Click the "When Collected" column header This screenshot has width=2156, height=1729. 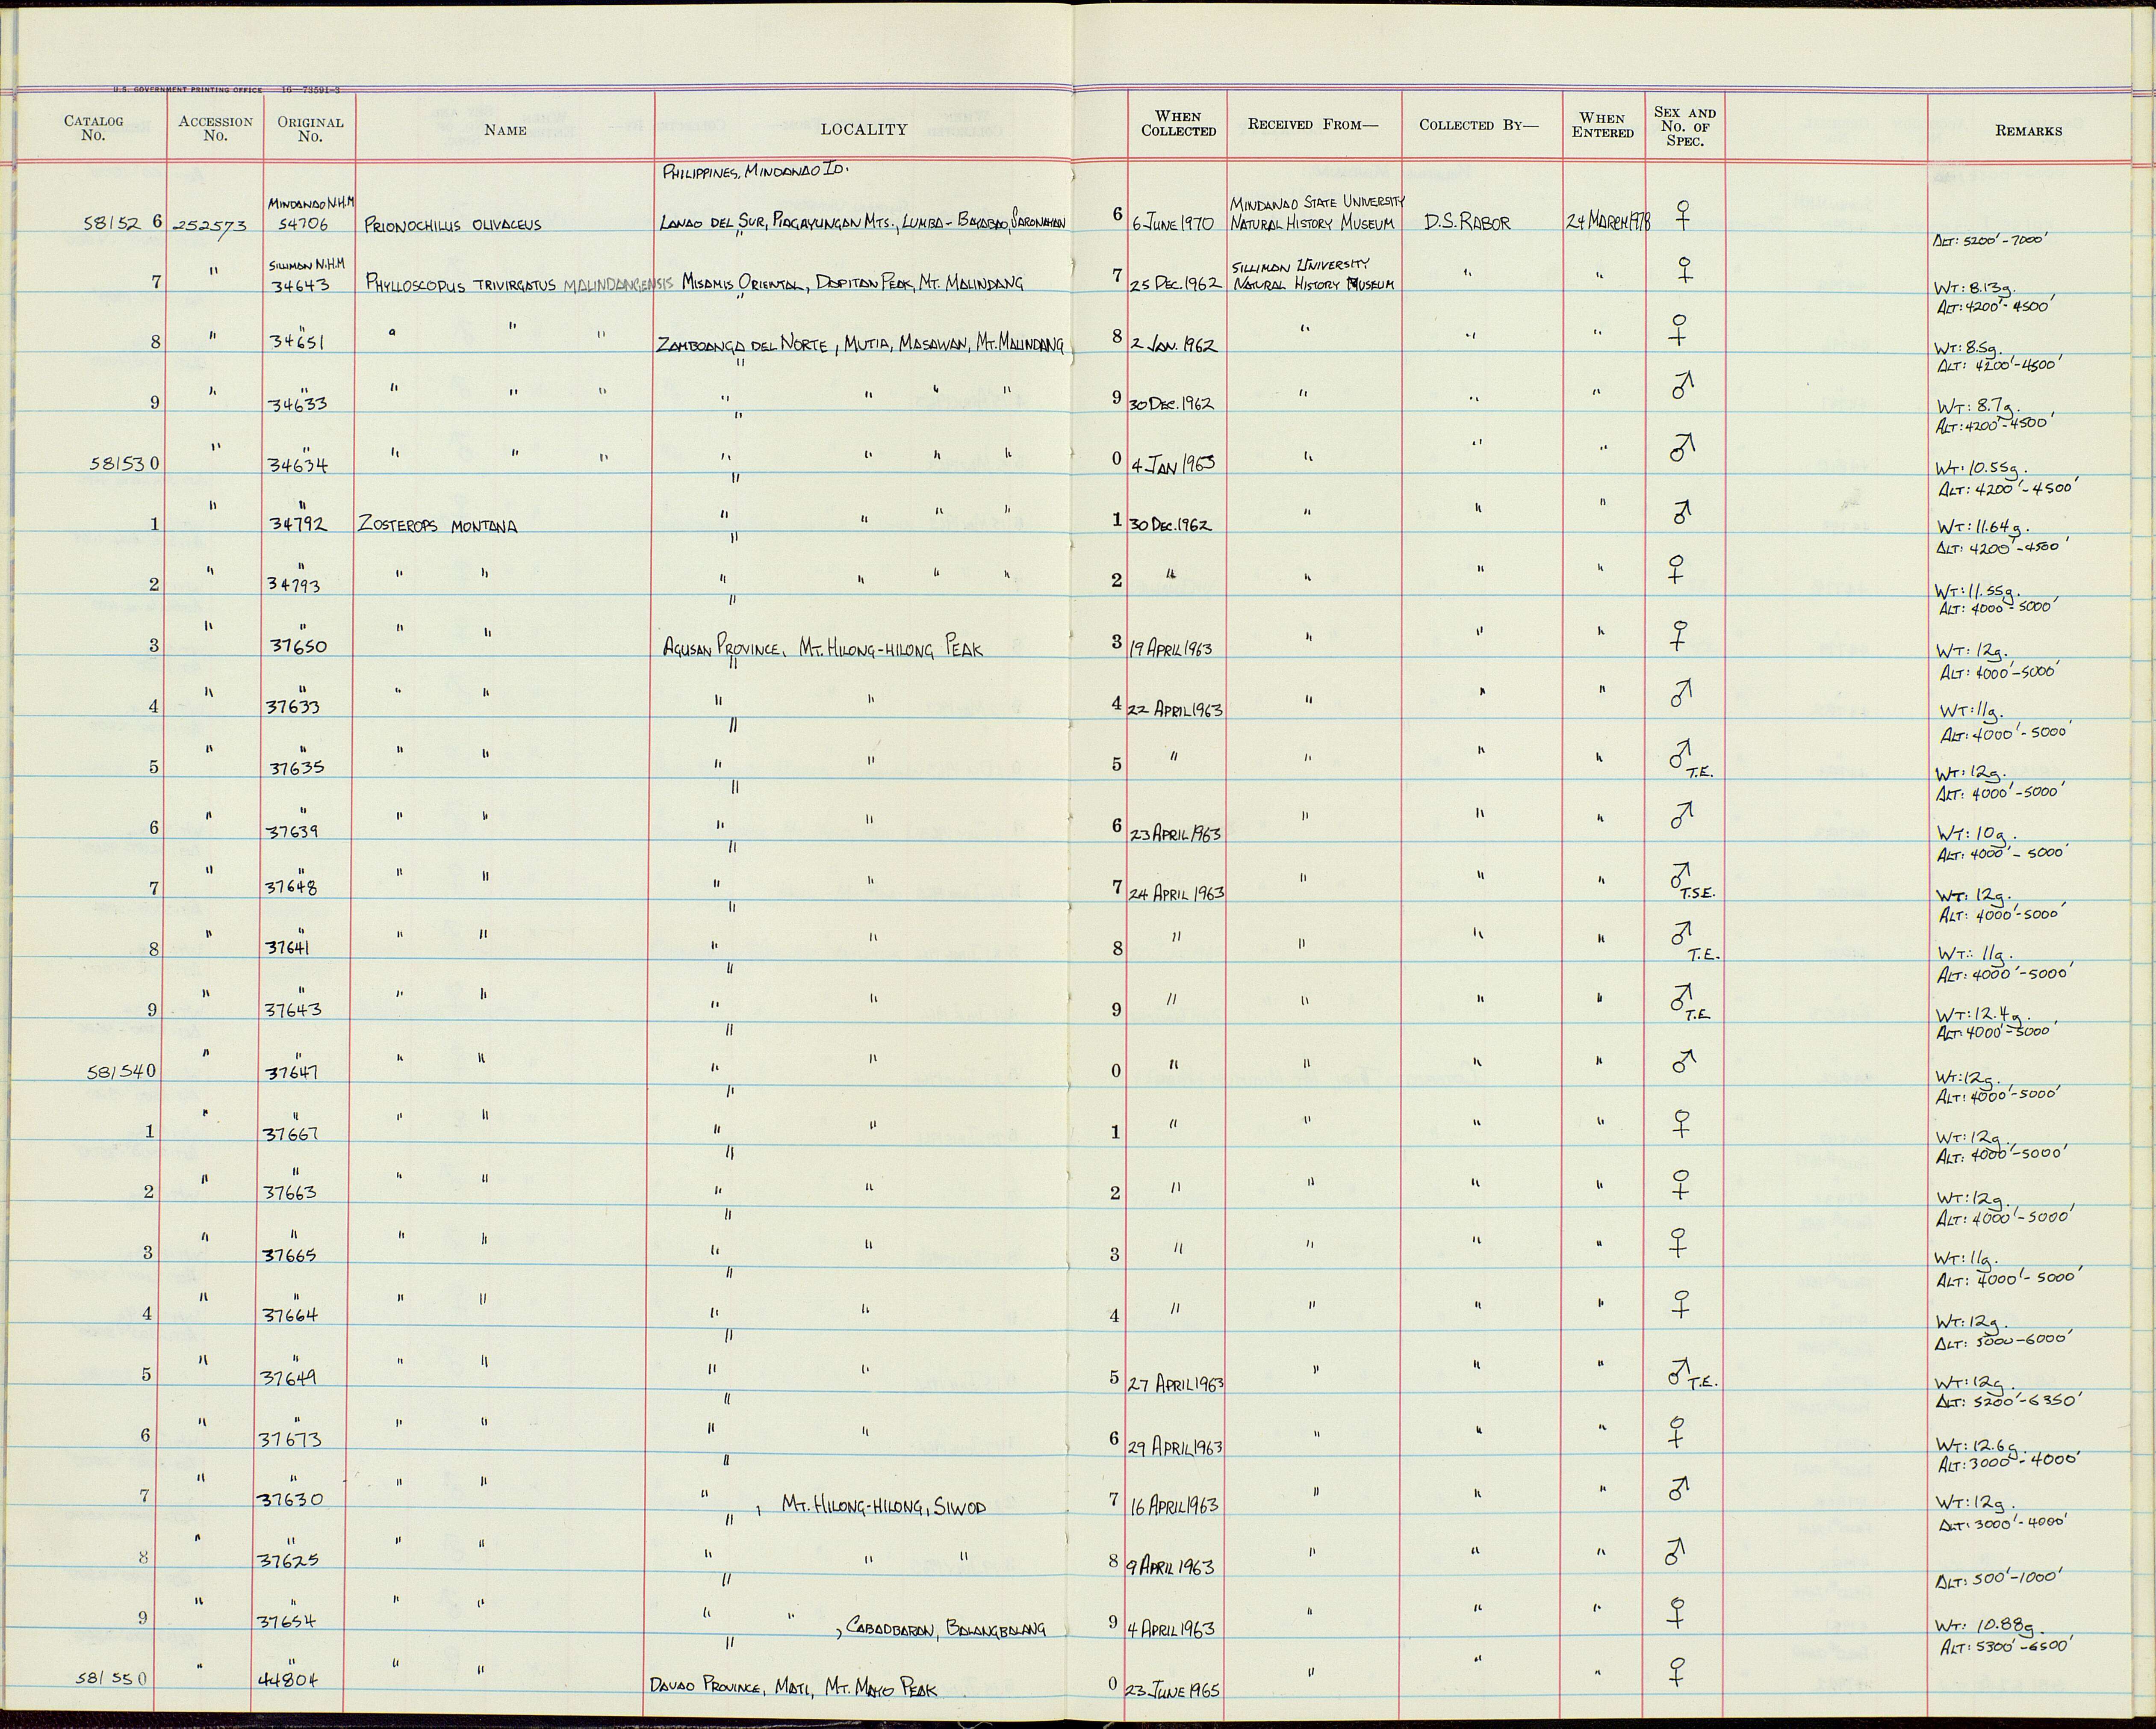click(x=1178, y=123)
